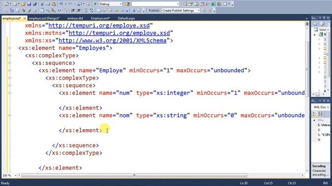
Task: Collapse the Misc category in Properties
Action: [314, 120]
